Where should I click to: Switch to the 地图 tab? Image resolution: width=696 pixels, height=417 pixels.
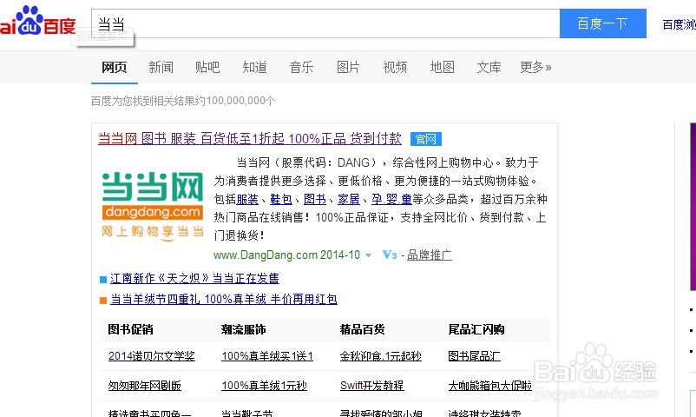coord(442,67)
